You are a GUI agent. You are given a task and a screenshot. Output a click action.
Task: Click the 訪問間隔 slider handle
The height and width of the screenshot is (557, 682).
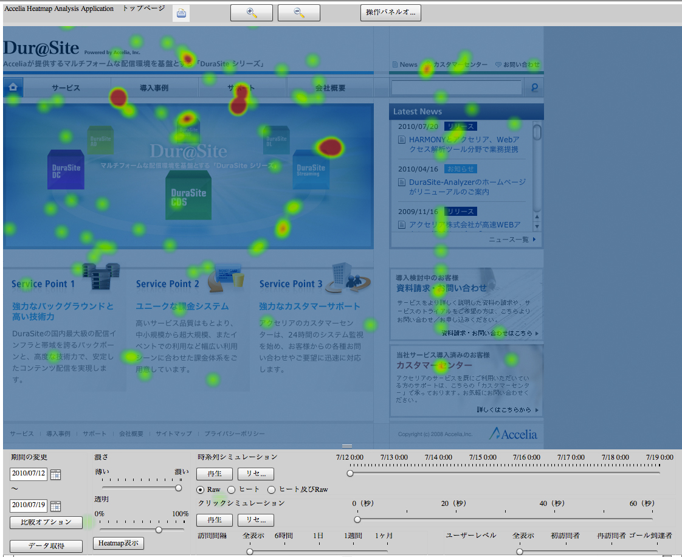click(250, 552)
